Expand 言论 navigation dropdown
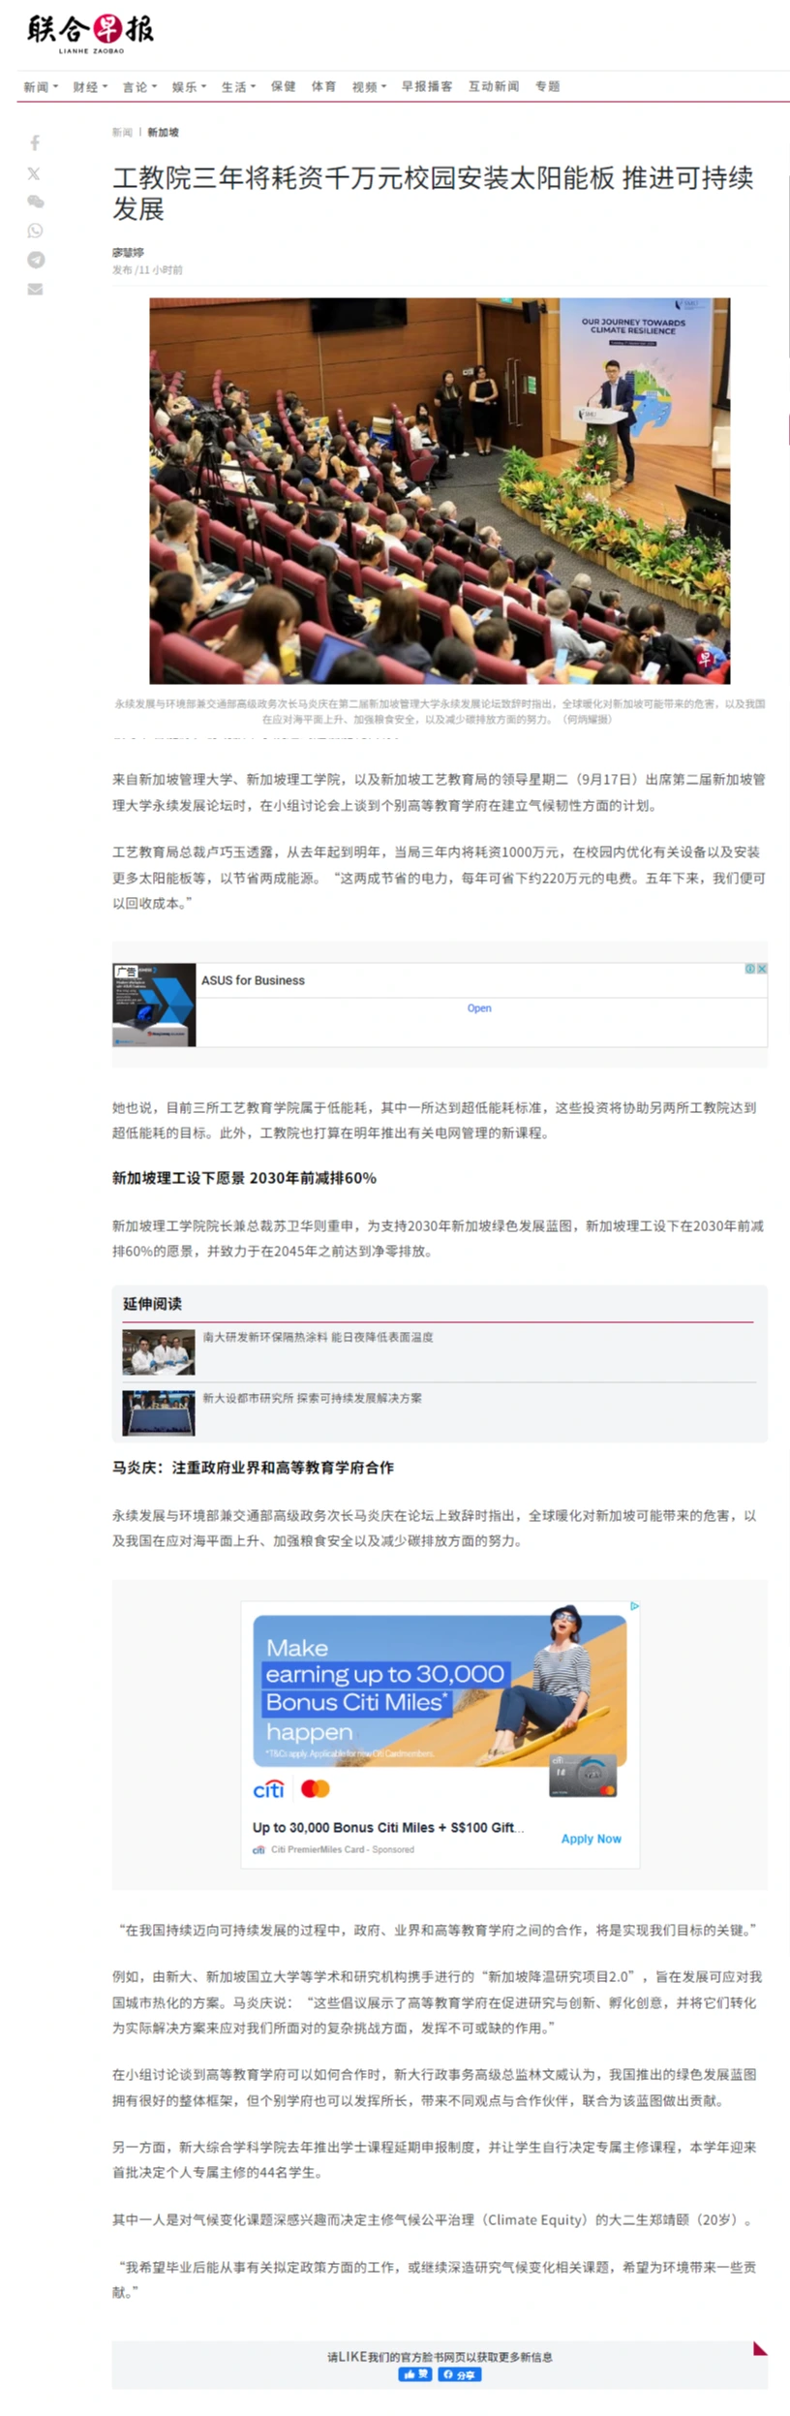 click(x=139, y=87)
